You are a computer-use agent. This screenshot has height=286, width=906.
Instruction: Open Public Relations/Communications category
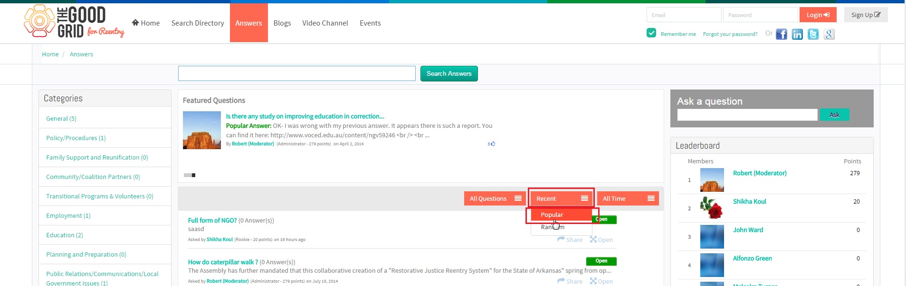click(102, 278)
